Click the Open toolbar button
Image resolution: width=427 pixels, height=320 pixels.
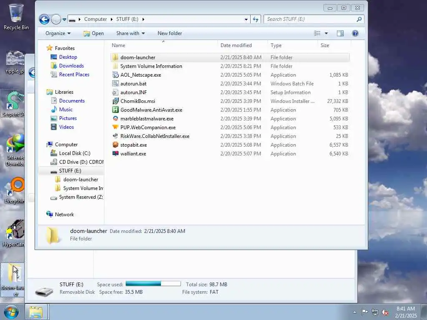(94, 33)
